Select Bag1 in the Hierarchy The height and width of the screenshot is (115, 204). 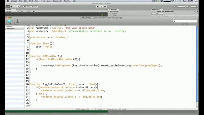[x=115, y=15]
